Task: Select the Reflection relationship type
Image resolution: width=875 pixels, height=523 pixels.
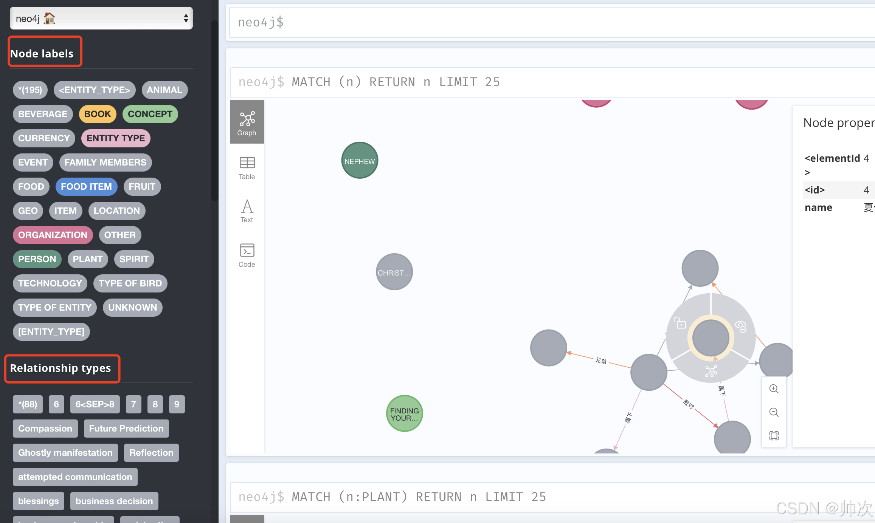Action: coord(151,453)
